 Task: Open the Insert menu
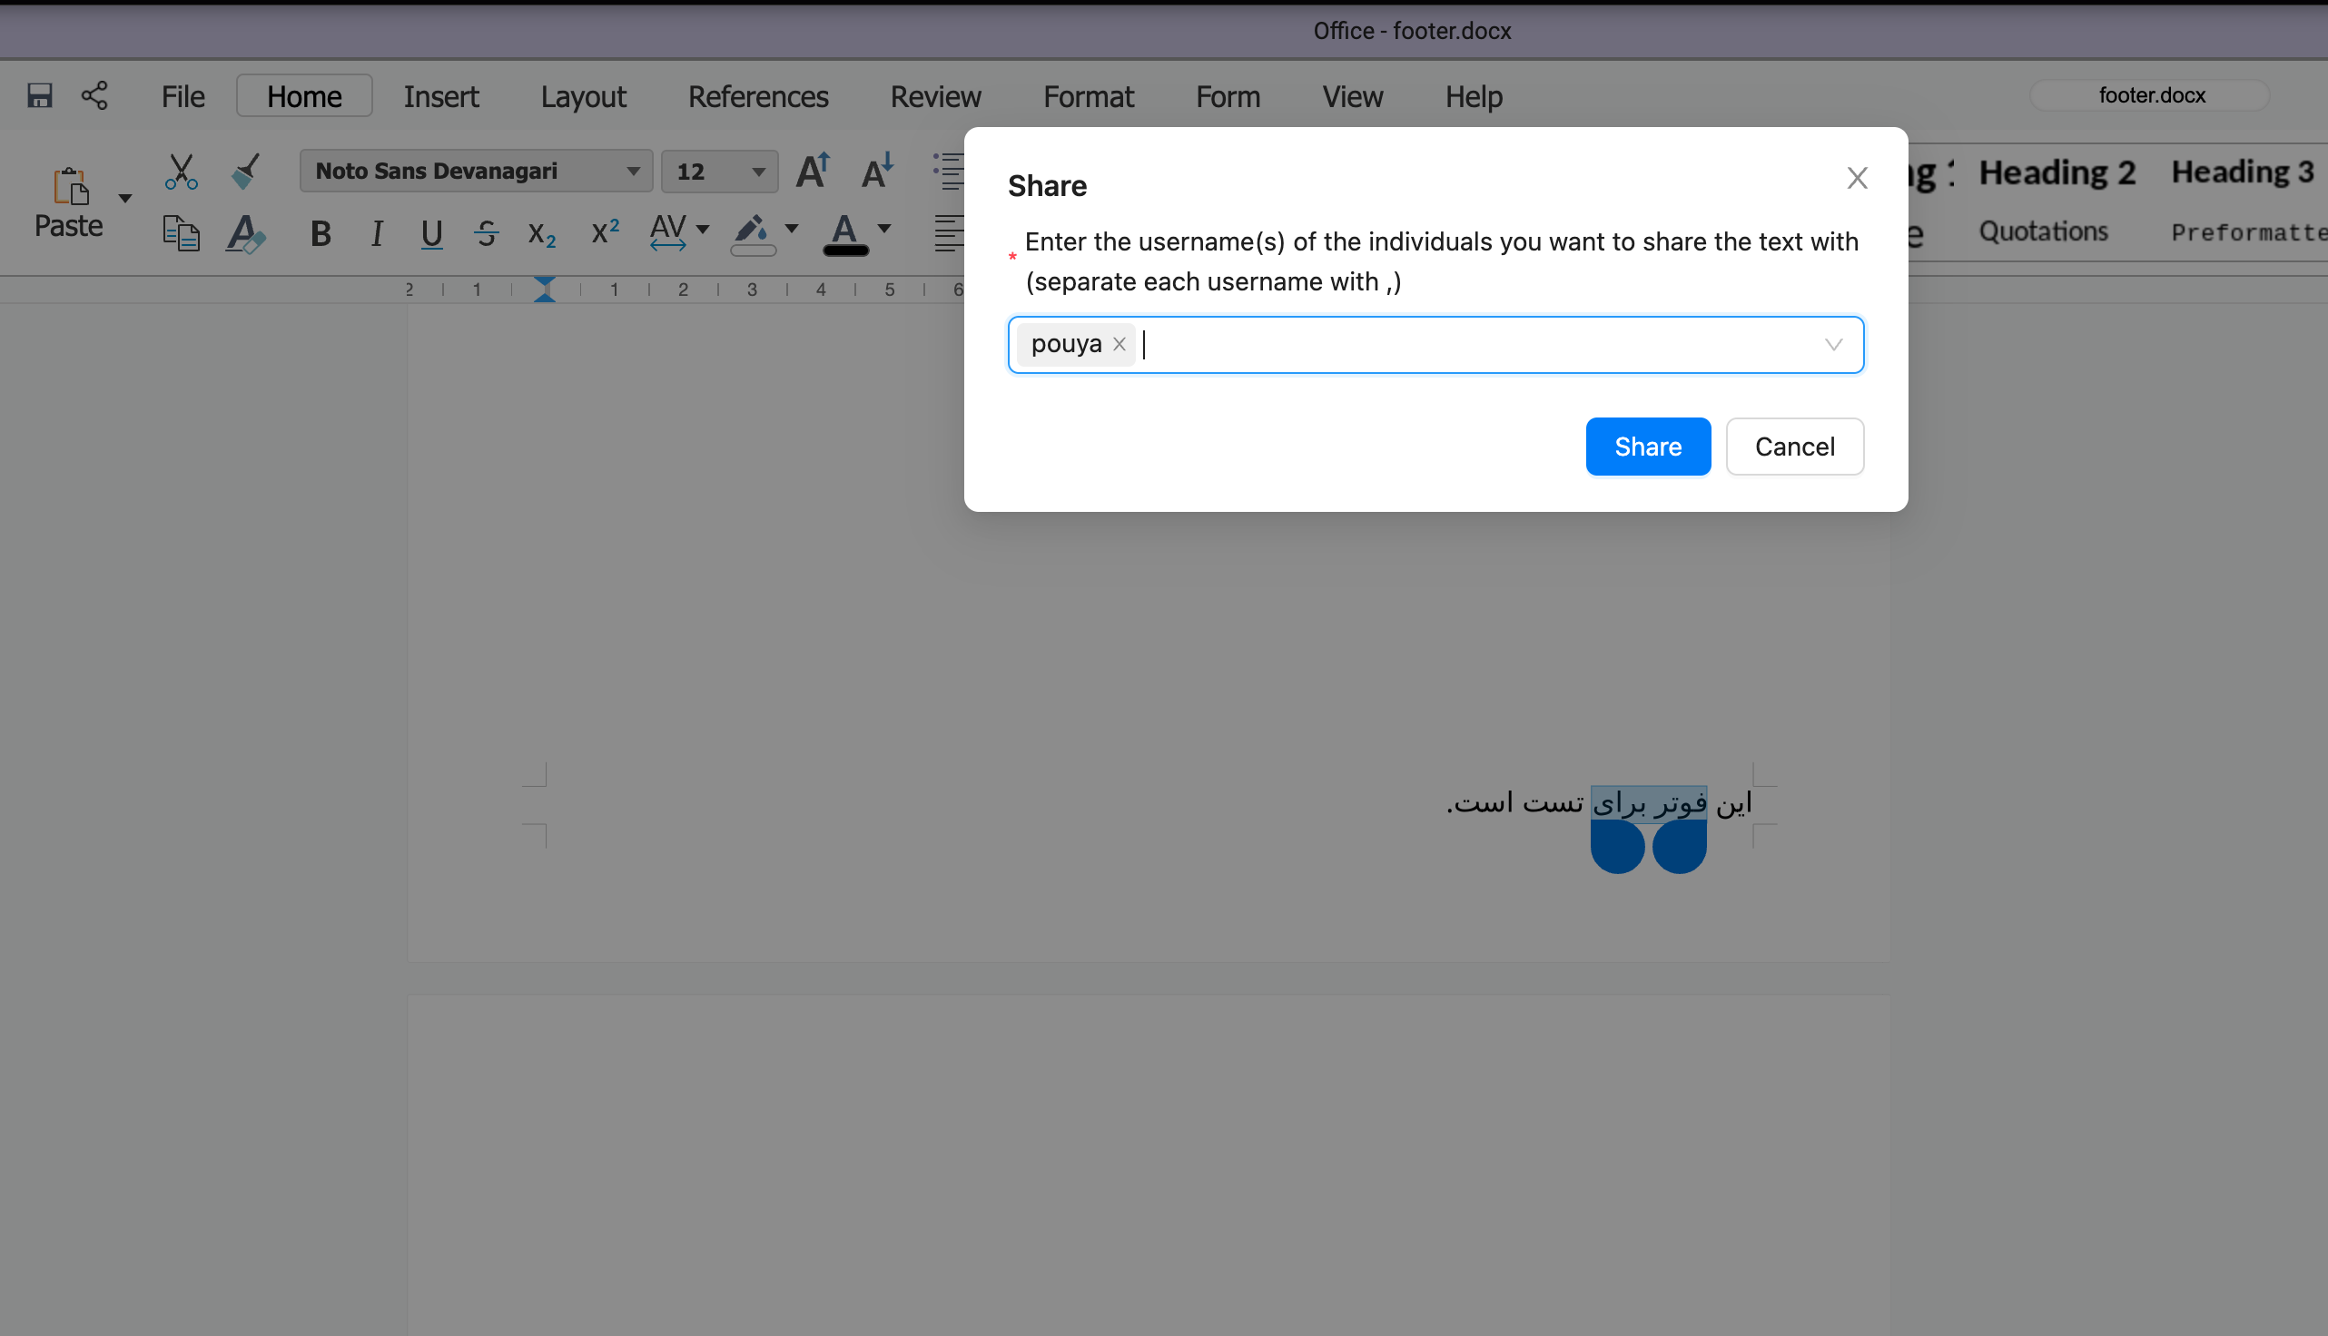pos(440,96)
